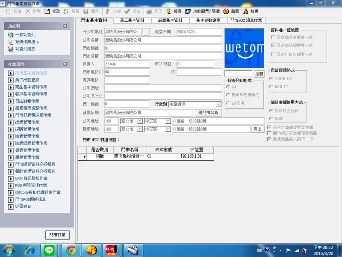
Task: Switch to the 門市基本資料 tab
Action: pyautogui.click(x=94, y=20)
